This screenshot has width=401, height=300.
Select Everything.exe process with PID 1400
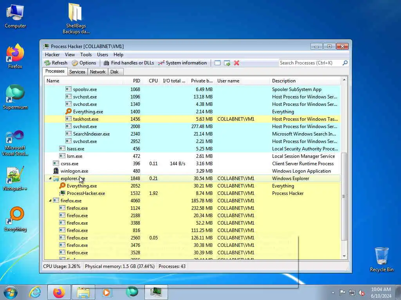[192, 111]
